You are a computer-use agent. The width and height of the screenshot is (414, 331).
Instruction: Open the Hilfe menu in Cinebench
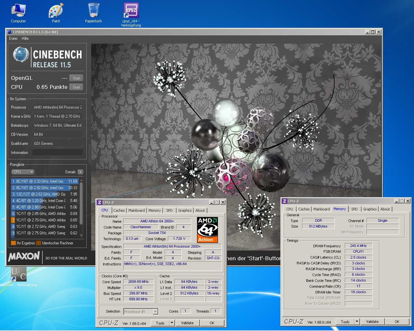click(25, 38)
